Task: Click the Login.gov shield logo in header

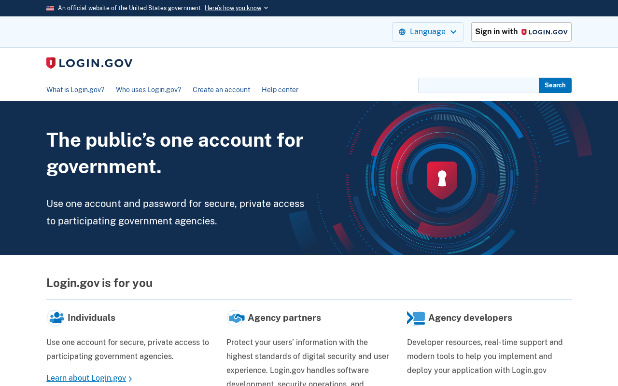Action: click(51, 63)
